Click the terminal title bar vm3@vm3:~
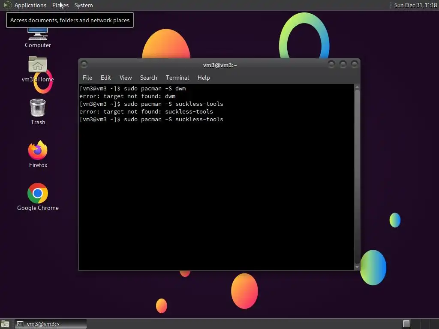Screen dimensions: 439x329 tap(220, 65)
